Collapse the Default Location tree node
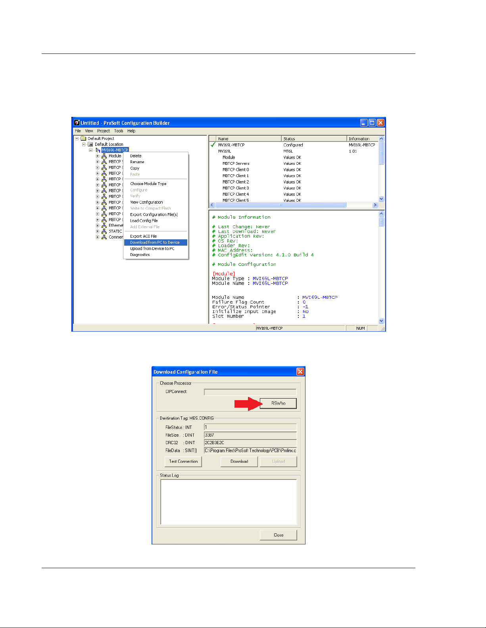Image resolution: width=486 pixels, height=628 pixels. pos(84,144)
